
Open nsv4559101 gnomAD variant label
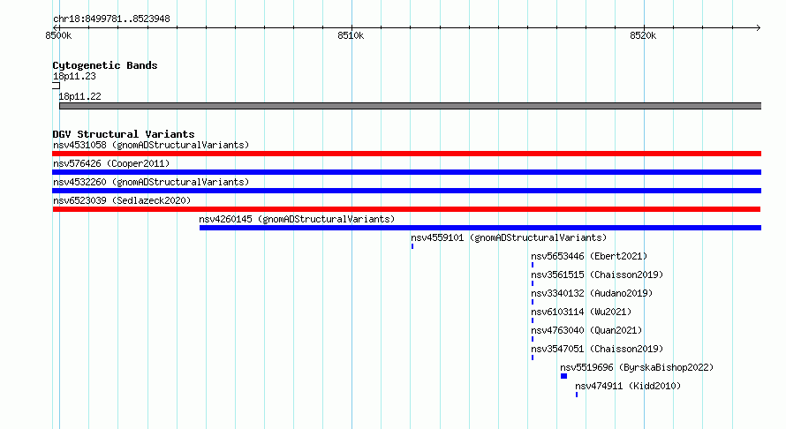tap(509, 237)
